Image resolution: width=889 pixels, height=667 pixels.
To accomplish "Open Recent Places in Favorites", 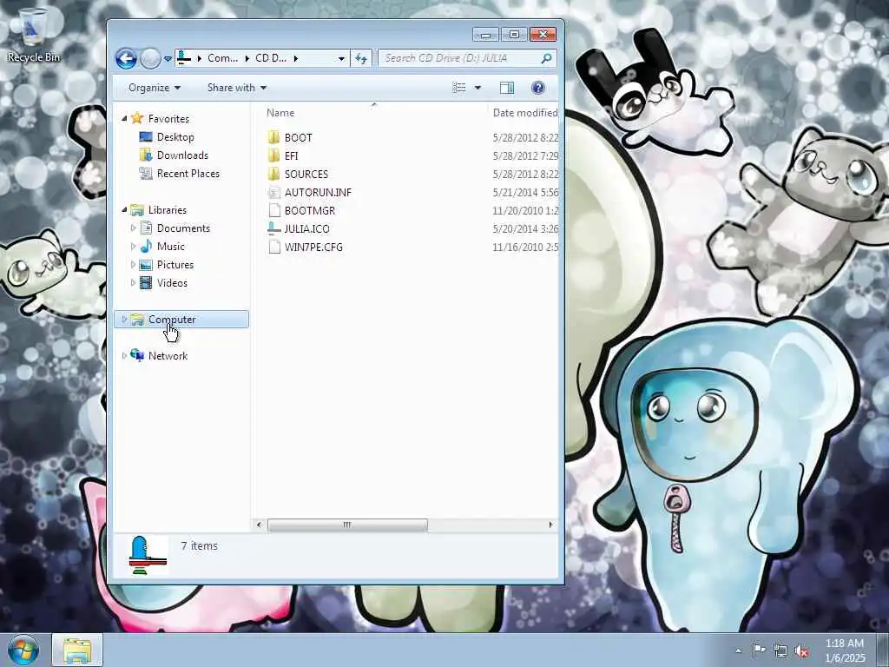I will (188, 173).
